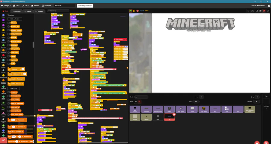Viewport: 271px width, 144px height.
Task: Open the Addons menu item
Action: click(x=35, y=6)
